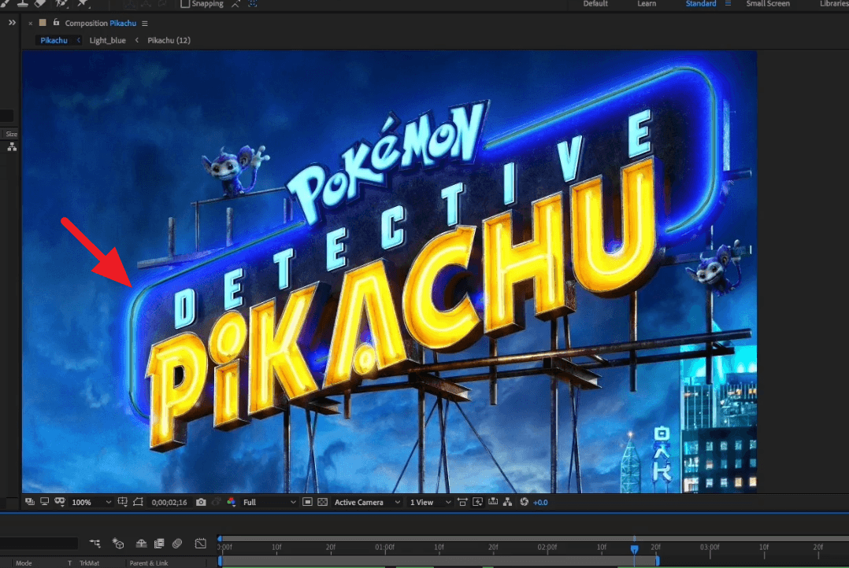The image size is (849, 568).
Task: Open Standard workspace menu icon
Action: pyautogui.click(x=728, y=3)
